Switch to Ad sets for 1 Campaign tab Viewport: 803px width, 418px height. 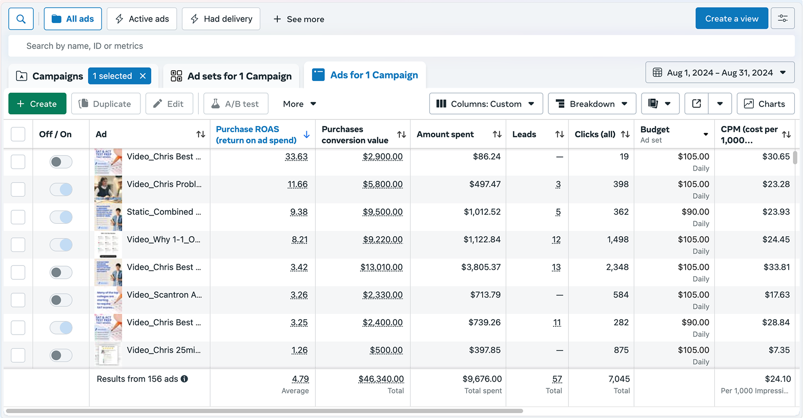click(x=231, y=76)
